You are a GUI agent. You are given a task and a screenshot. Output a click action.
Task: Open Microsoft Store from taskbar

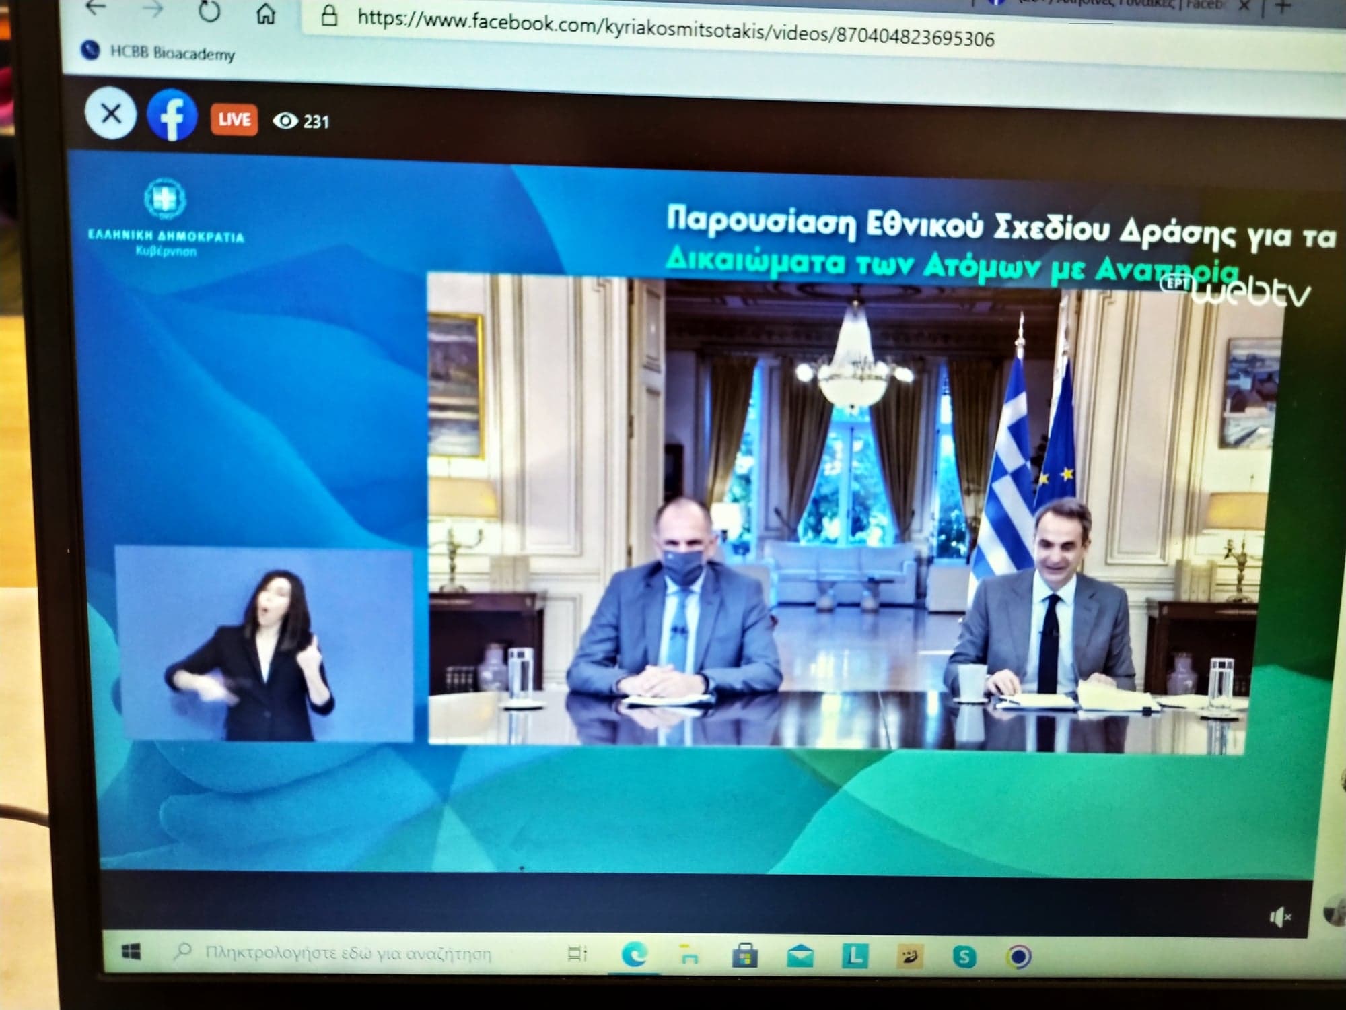[744, 955]
